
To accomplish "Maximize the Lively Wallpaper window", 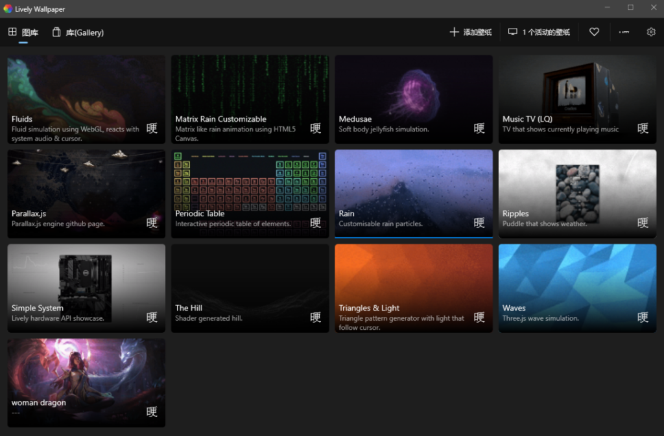I will 630,8.
